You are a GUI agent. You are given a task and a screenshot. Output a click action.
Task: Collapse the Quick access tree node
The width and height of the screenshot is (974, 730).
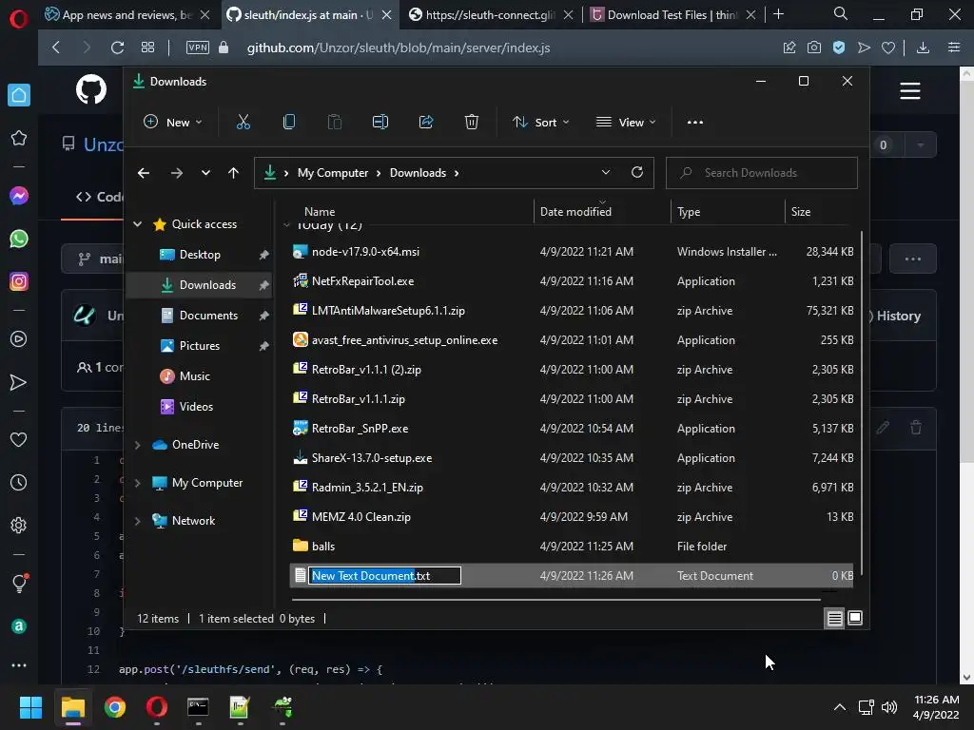click(x=137, y=224)
